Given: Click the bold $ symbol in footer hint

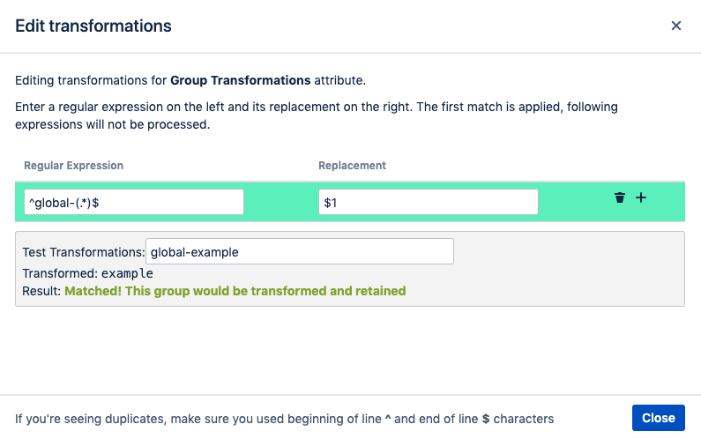Looking at the screenshot, I should (x=486, y=419).
